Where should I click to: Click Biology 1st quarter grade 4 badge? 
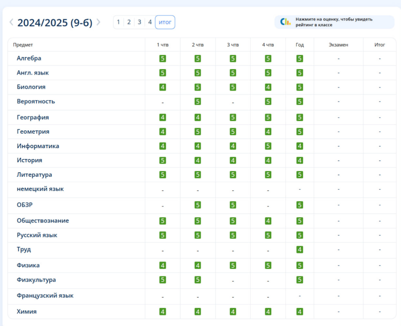(163, 87)
